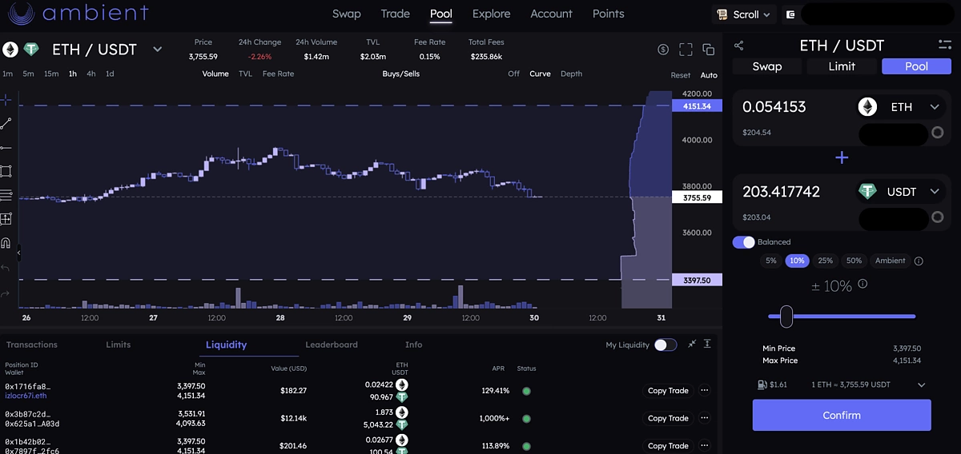This screenshot has height=454, width=961.
Task: Select the horizontal ray drawing tool
Action: (x=6, y=147)
